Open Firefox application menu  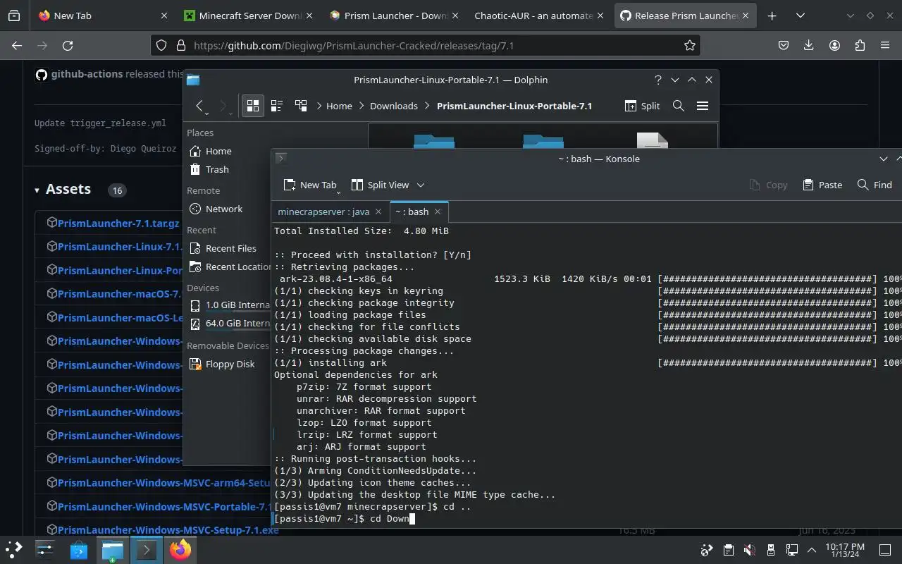[x=885, y=45]
